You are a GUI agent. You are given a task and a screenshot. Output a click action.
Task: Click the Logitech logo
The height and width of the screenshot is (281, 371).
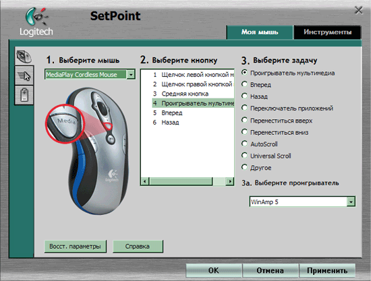point(36,22)
